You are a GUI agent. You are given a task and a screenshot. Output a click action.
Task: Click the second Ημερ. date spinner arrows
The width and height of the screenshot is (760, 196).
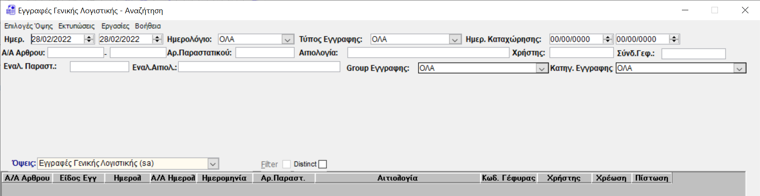click(x=157, y=39)
